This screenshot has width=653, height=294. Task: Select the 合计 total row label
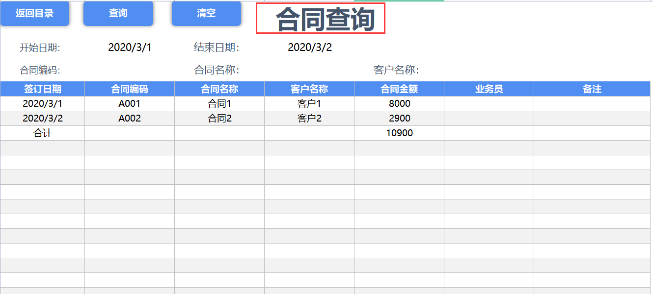pyautogui.click(x=42, y=133)
